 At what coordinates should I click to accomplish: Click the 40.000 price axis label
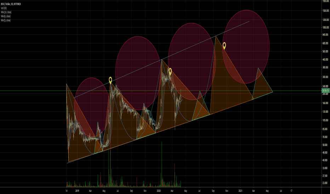325,160
